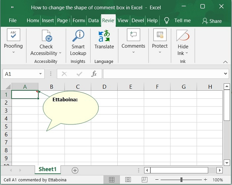Open Smart Lookup magnifier icon
The image size is (232, 185).
point(78,36)
